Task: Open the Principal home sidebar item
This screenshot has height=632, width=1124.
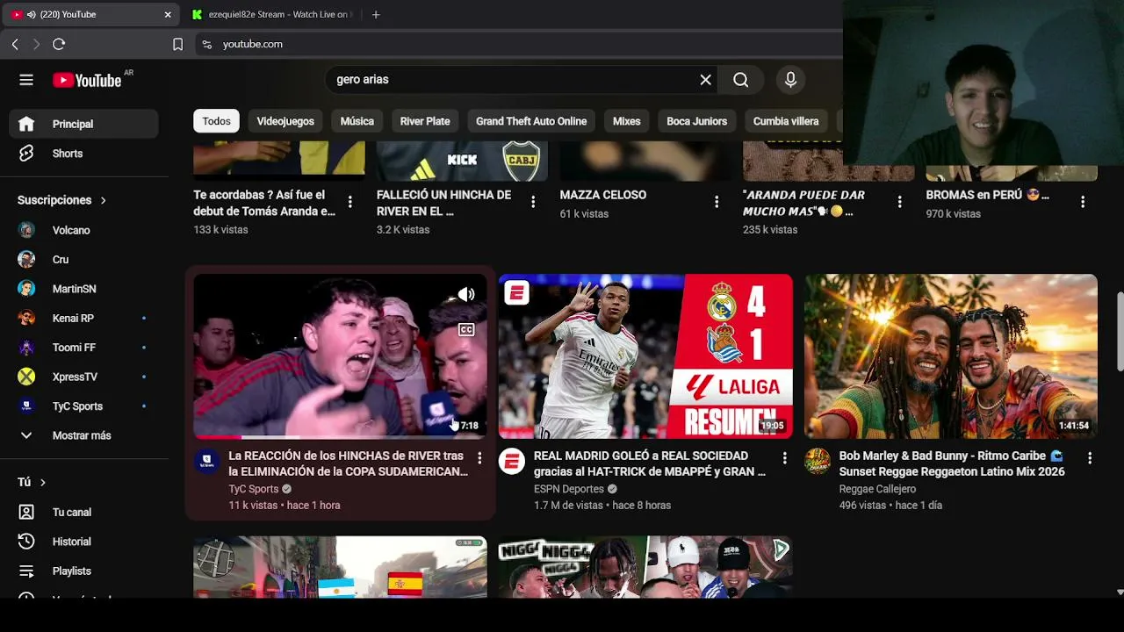Action: coord(83,124)
